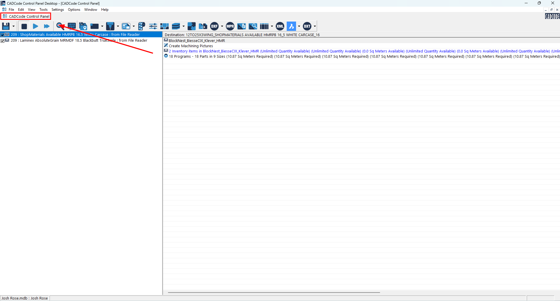Screen dimensions: 560x301
Task: Click the label roll printer icon
Action: 142,26
